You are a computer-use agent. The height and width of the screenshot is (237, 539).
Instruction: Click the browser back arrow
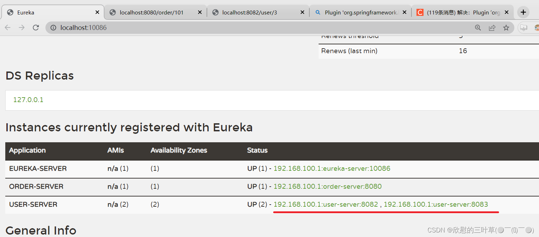(x=8, y=27)
